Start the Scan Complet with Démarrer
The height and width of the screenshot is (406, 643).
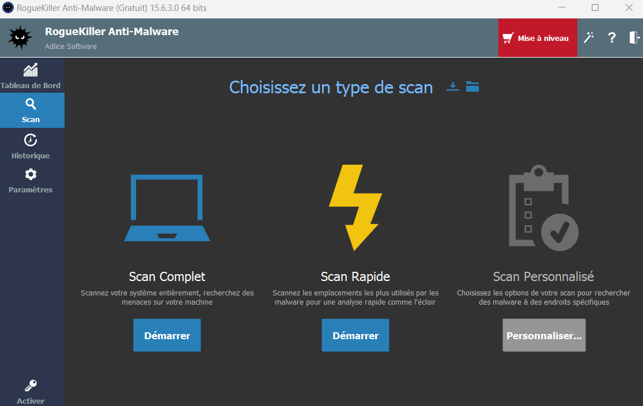click(167, 335)
